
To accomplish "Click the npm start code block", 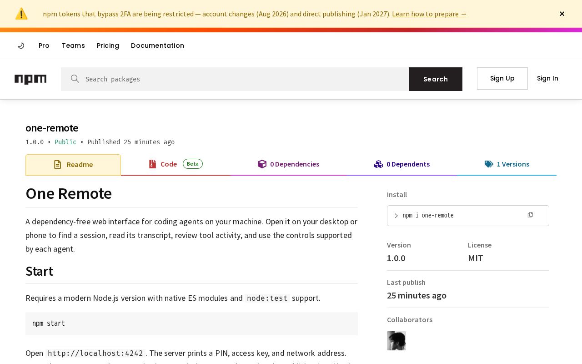I will click(x=191, y=324).
